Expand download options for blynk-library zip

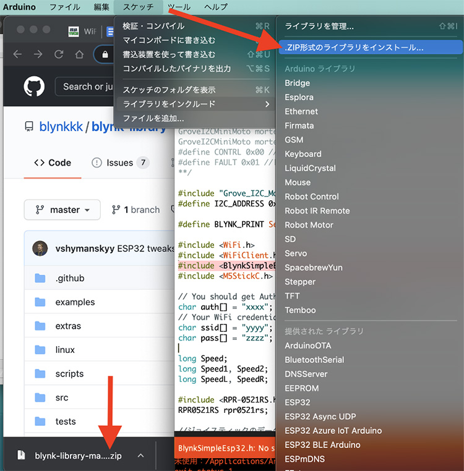pyautogui.click(x=140, y=456)
